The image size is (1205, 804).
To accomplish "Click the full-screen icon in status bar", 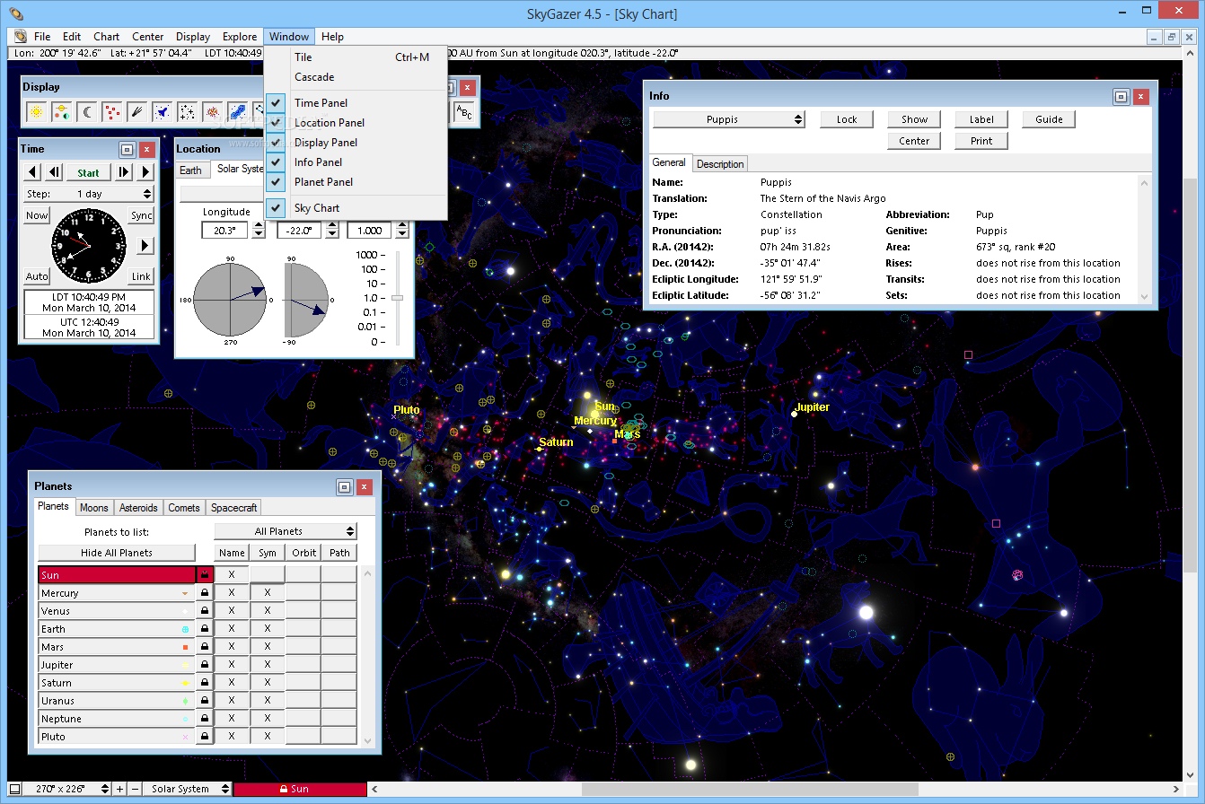I will (x=13, y=789).
